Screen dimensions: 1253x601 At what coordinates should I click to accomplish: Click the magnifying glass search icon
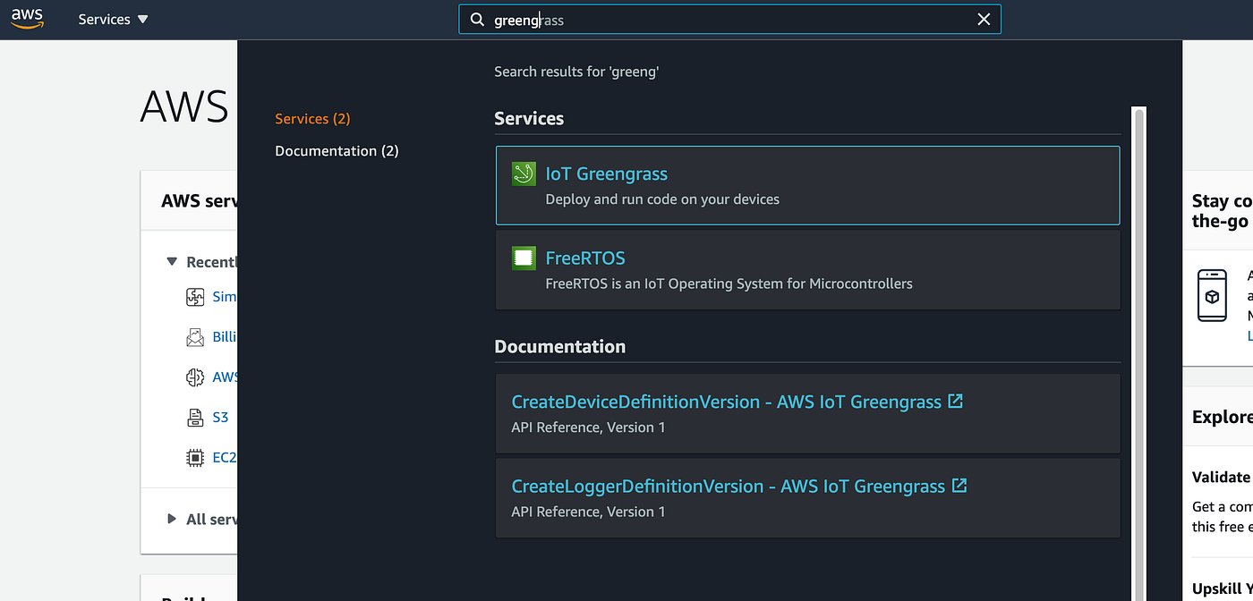(x=477, y=20)
